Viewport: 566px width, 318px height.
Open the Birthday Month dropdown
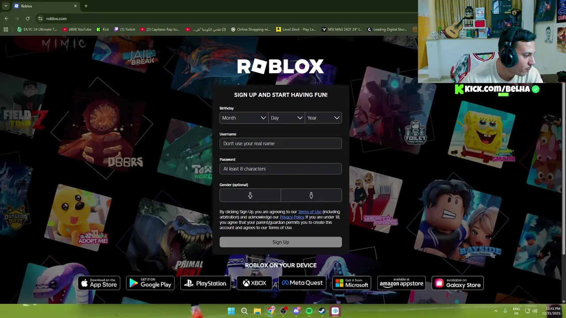(244, 118)
